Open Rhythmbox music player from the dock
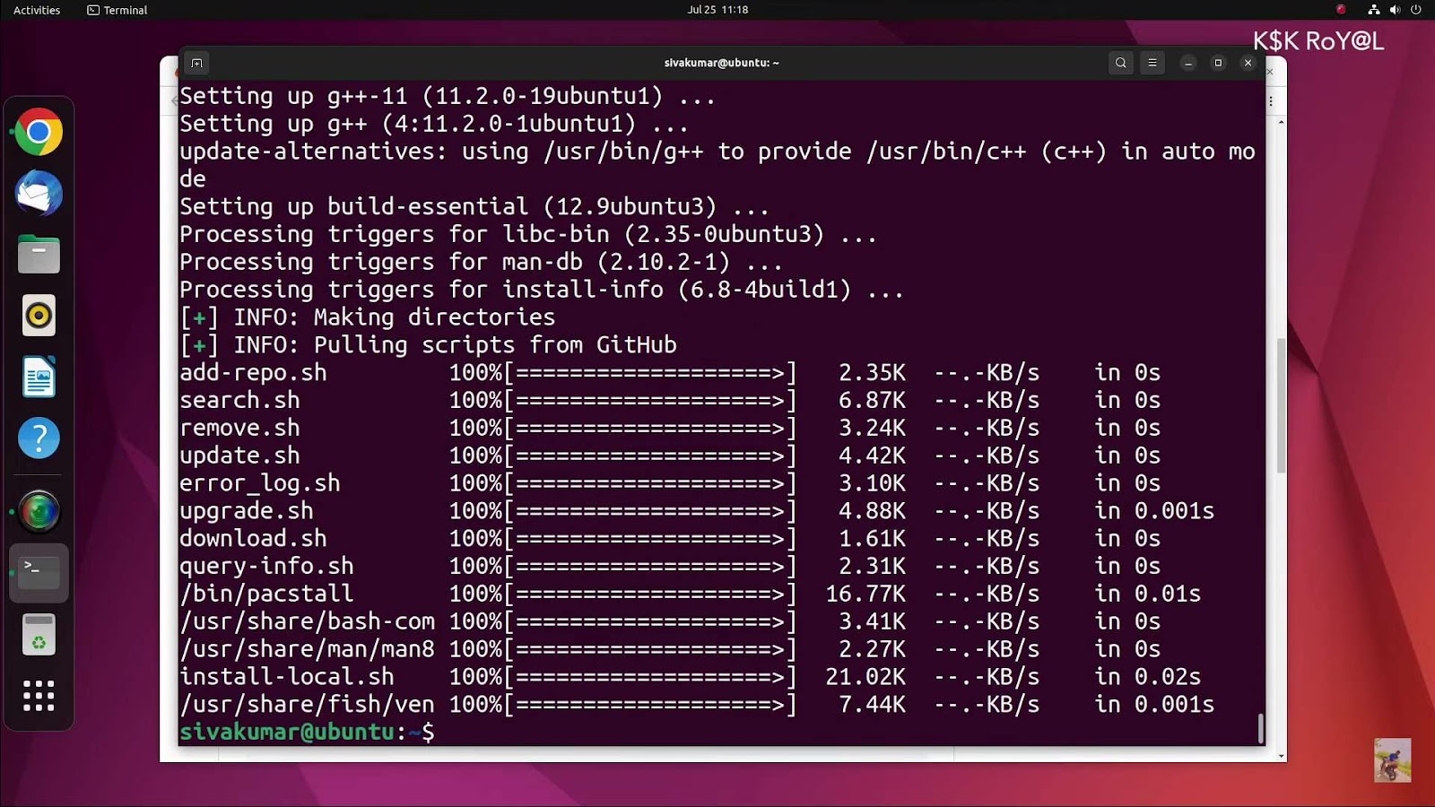This screenshot has height=807, width=1435. (x=39, y=316)
